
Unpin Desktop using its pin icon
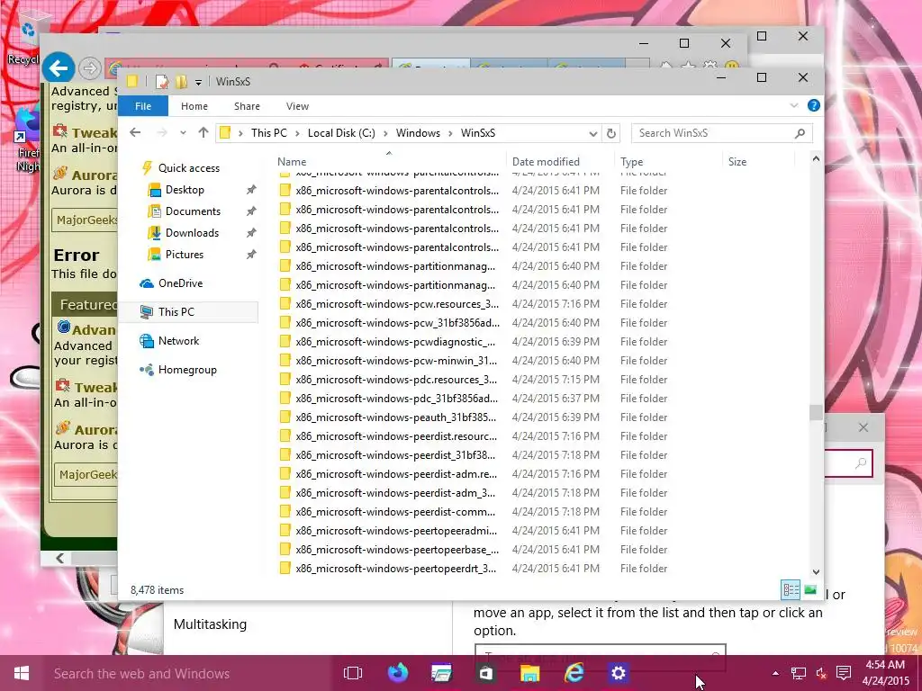coord(251,190)
